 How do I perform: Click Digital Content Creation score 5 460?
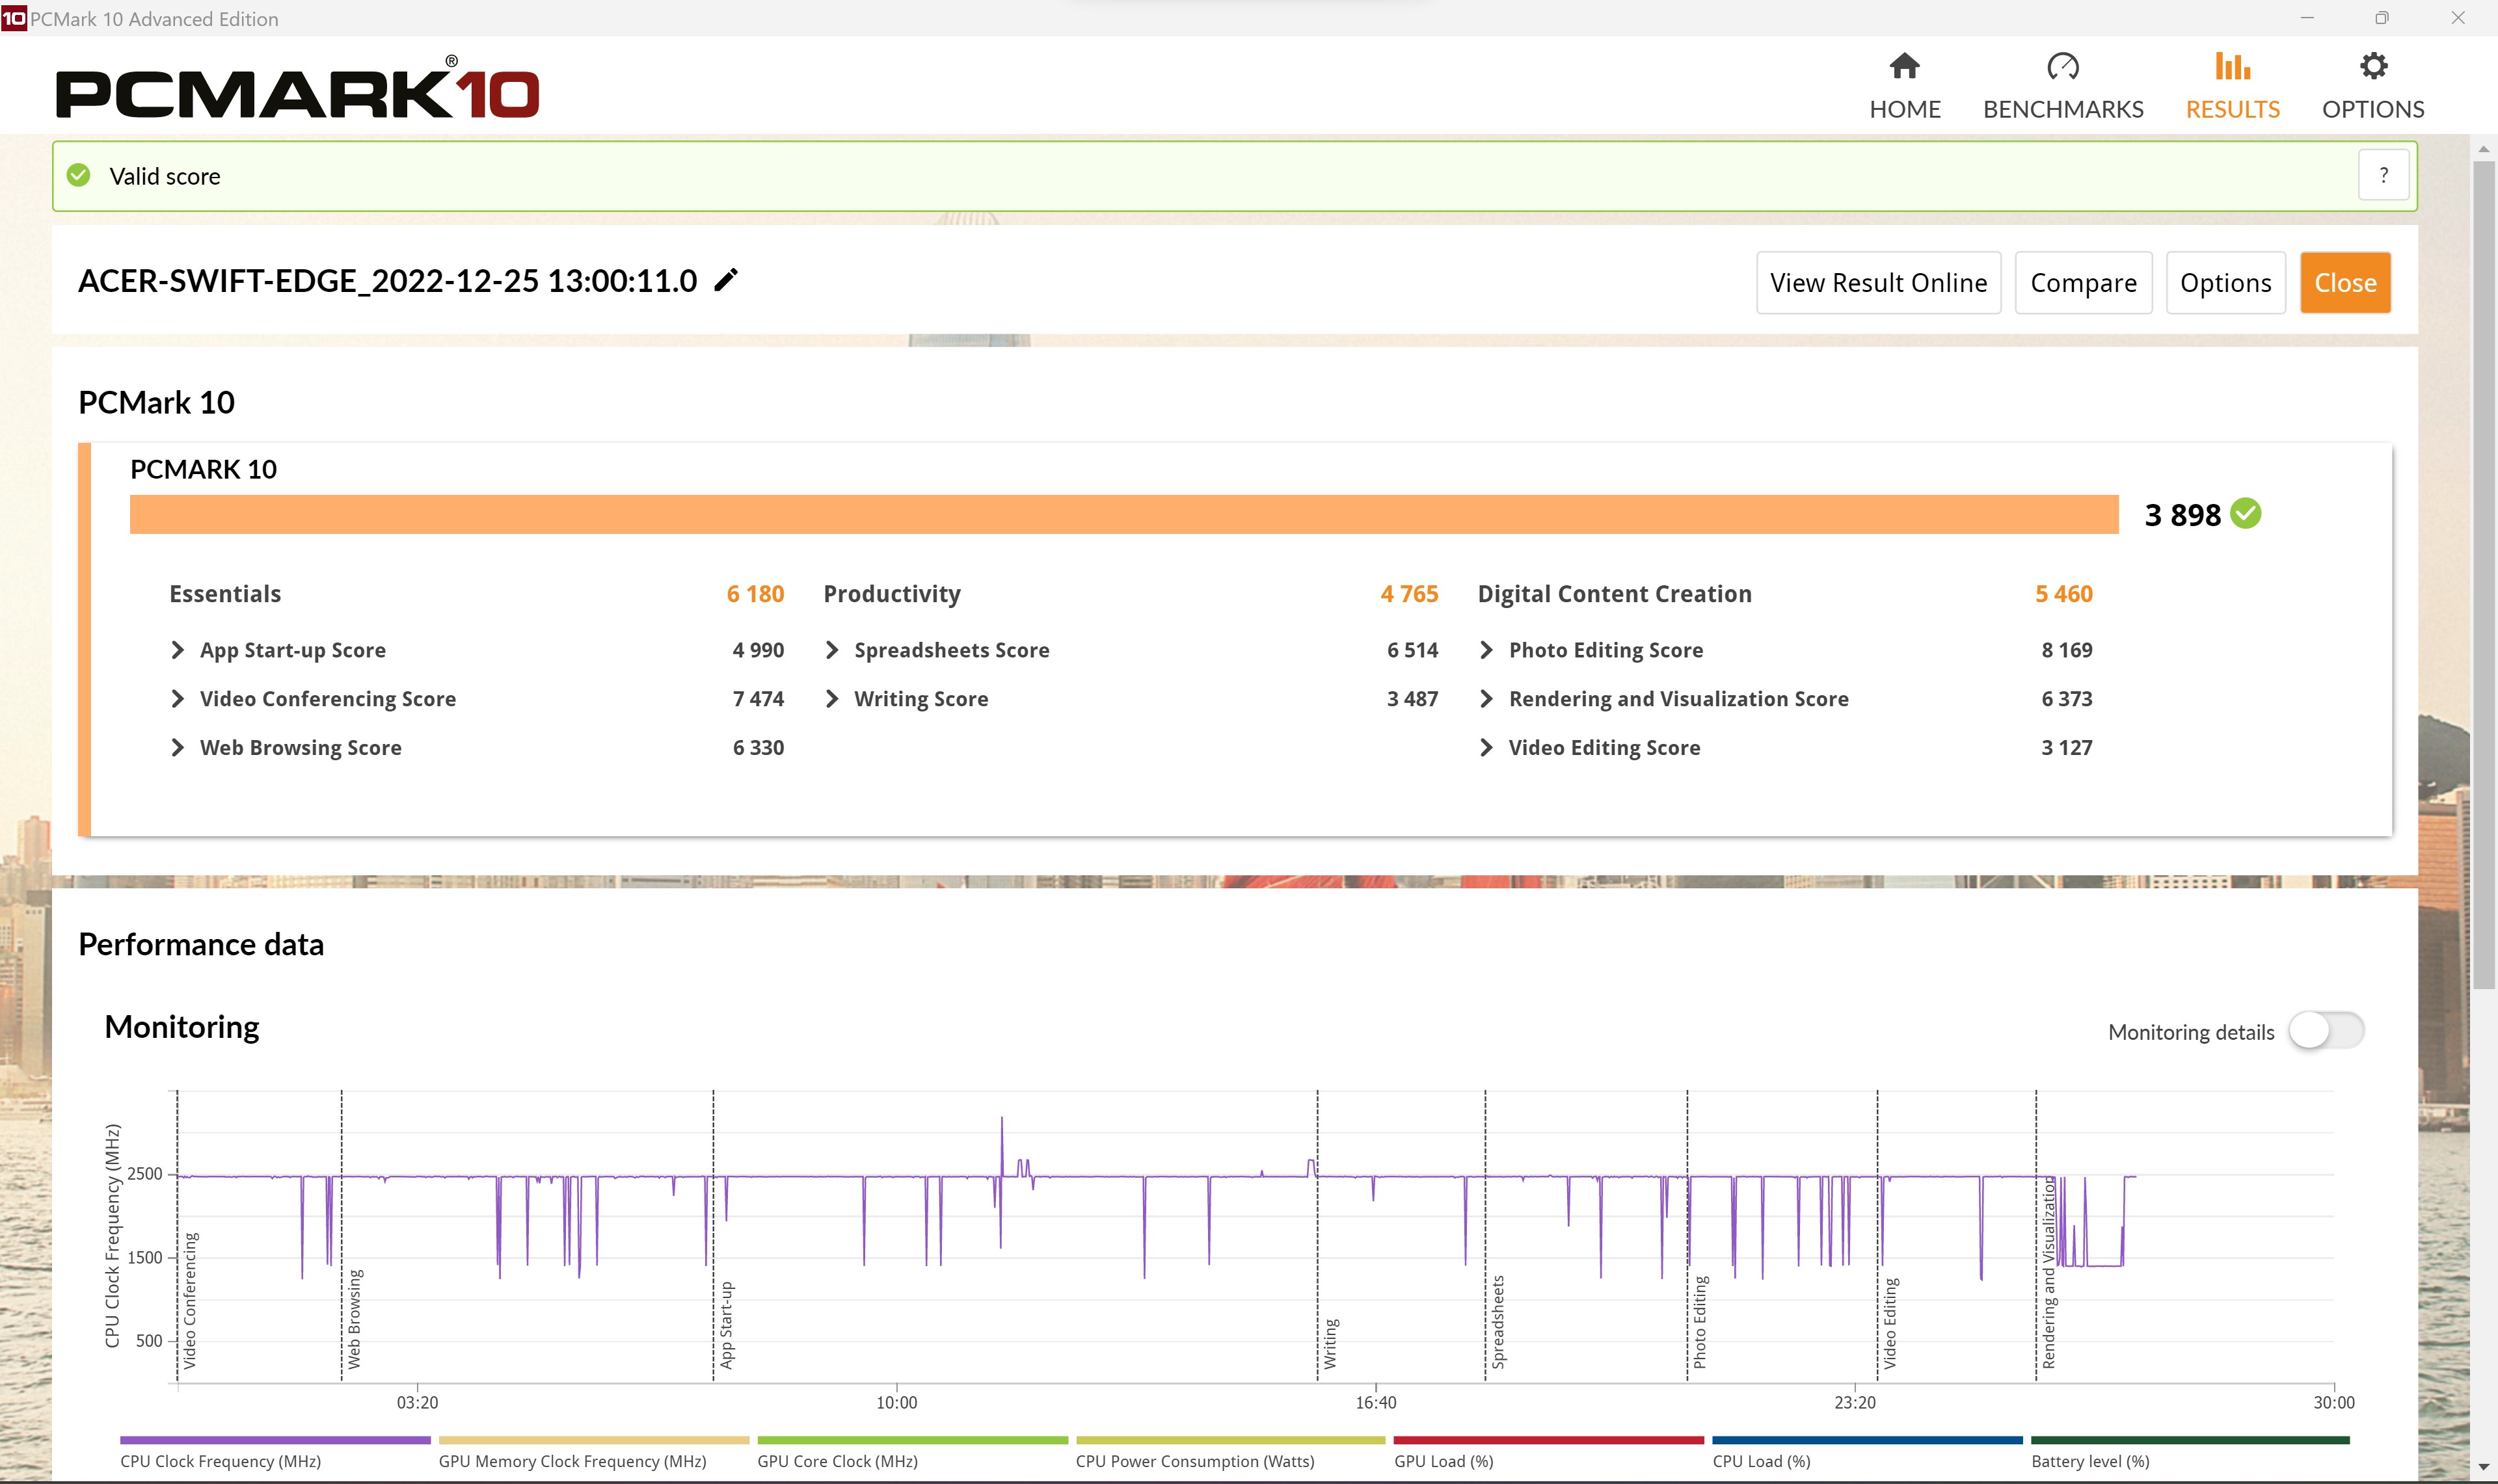pos(2064,594)
